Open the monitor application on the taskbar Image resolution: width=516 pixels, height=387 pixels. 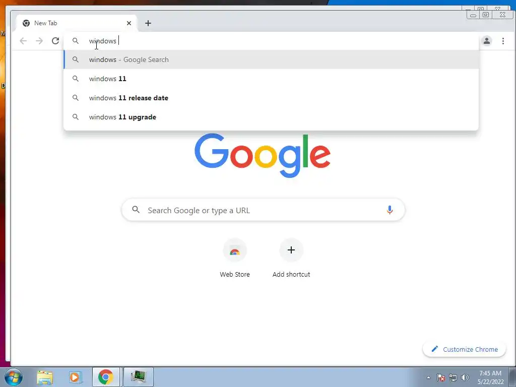click(138, 377)
